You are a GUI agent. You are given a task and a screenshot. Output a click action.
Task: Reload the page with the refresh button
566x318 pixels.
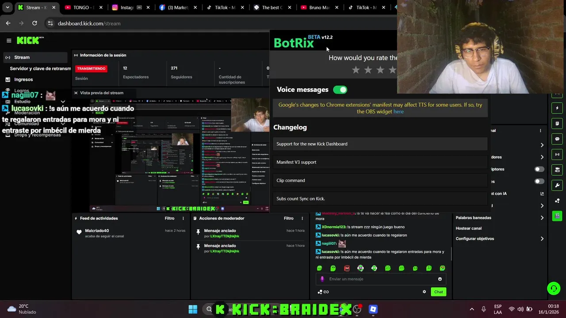click(x=34, y=23)
